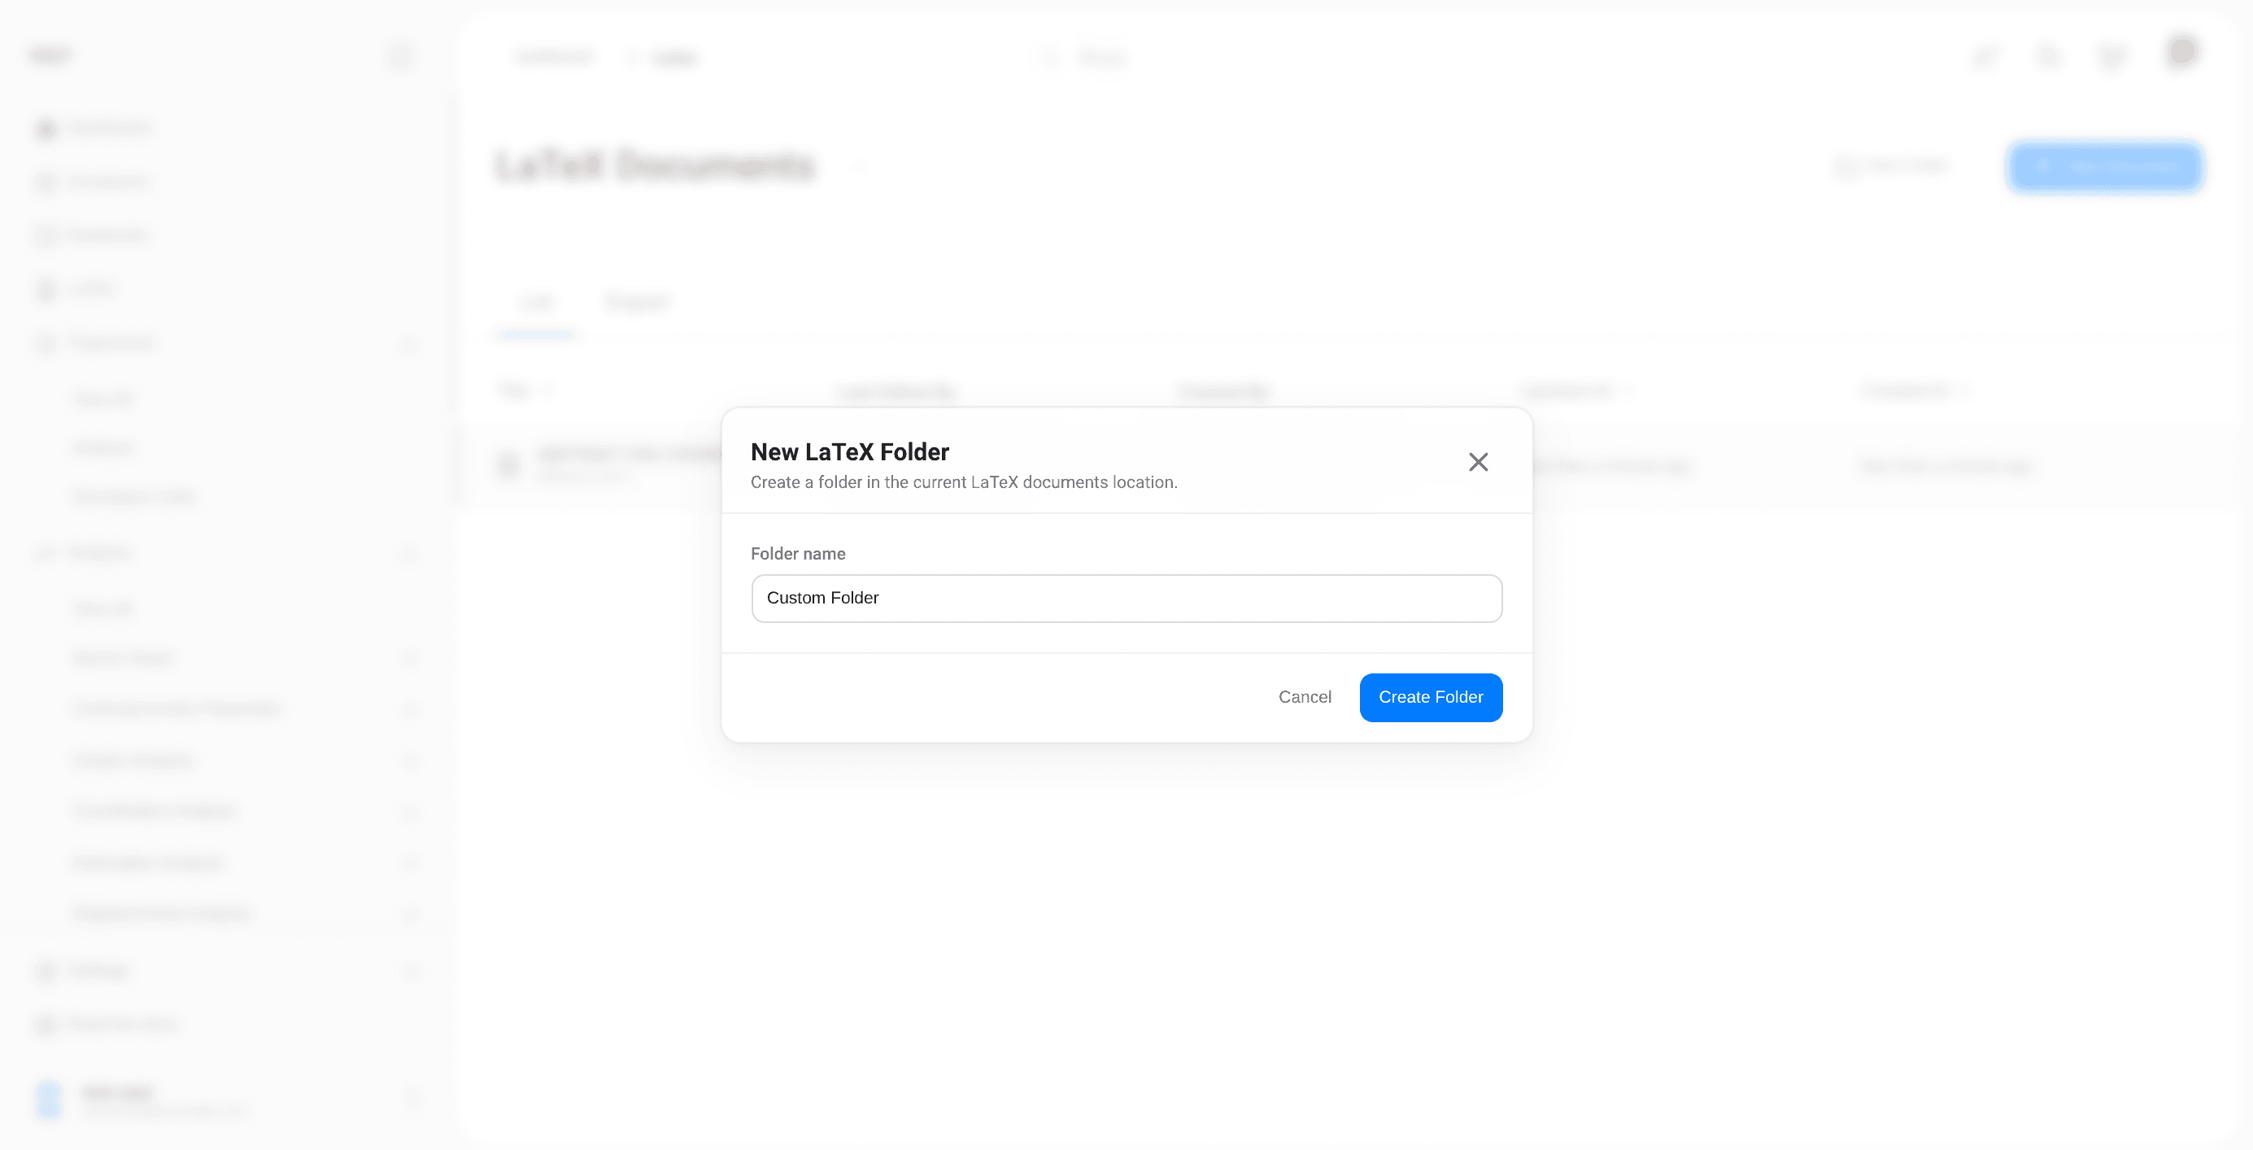Open the user avatar in the top-right corner

(x=2182, y=53)
